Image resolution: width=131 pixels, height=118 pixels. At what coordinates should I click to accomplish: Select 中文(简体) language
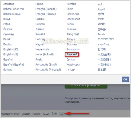pos(104,60)
